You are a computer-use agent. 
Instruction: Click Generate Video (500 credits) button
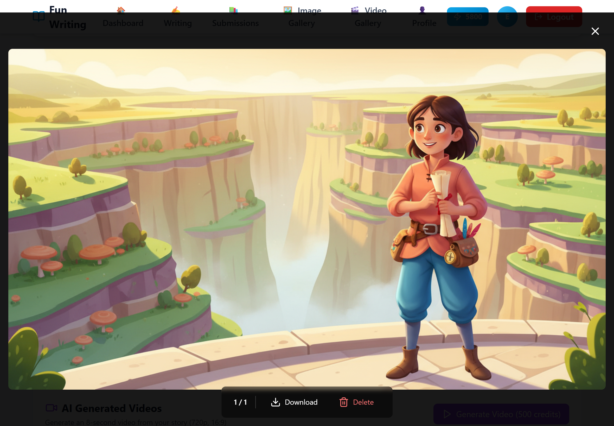click(501, 414)
